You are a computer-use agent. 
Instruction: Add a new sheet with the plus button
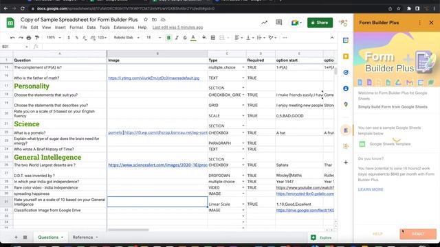[16, 237]
